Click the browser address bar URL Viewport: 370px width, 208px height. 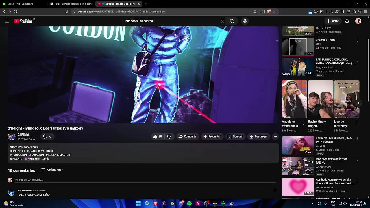(x=122, y=12)
